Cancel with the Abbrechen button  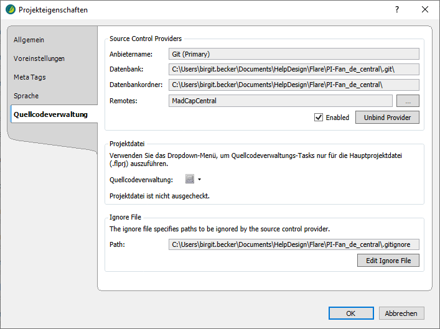click(x=401, y=313)
